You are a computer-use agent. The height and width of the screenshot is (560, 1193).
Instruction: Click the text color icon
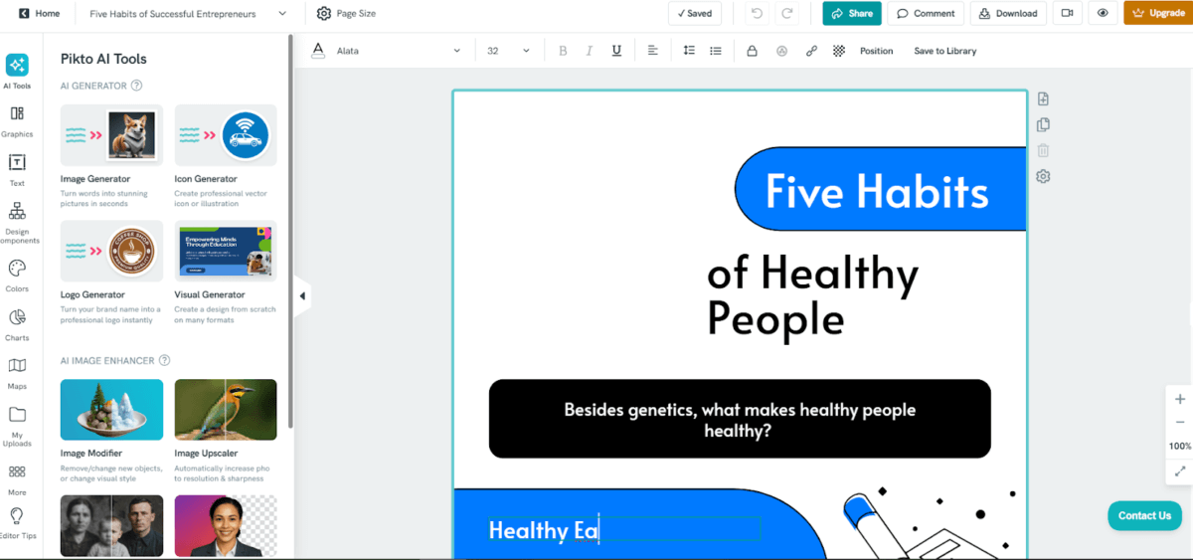318,51
